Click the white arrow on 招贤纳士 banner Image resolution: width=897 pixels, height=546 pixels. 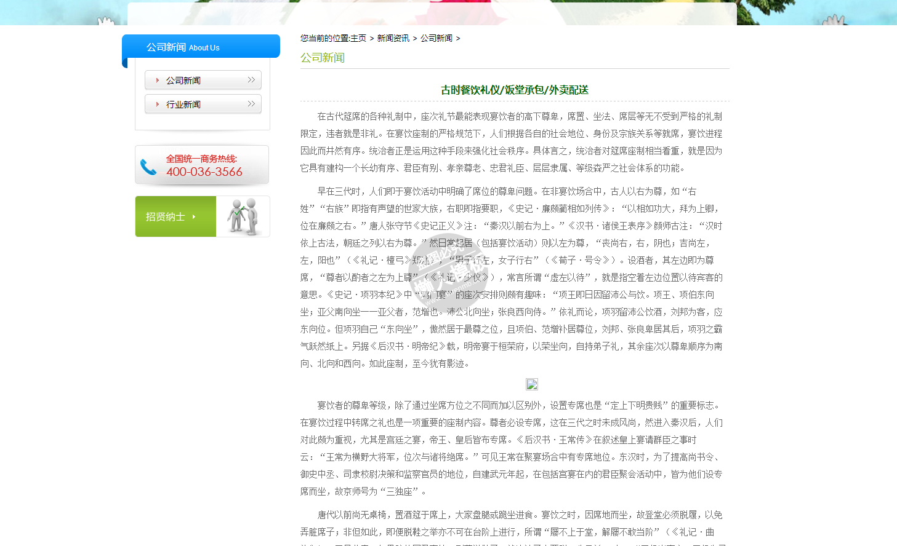tap(194, 216)
